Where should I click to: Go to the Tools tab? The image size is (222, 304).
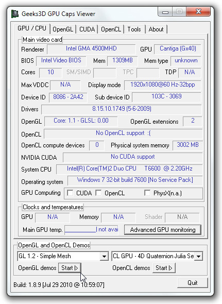point(134,29)
